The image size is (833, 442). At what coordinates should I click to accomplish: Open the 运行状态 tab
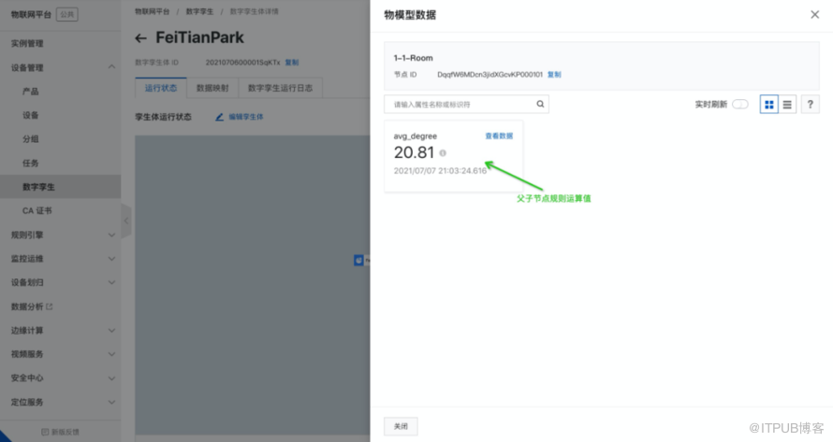(161, 88)
